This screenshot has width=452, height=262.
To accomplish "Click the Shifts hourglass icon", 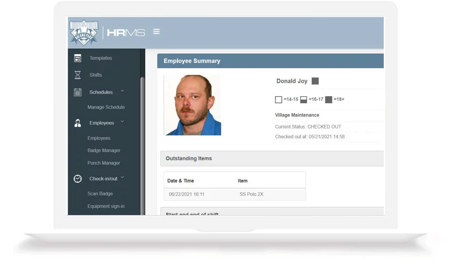I will 77,75.
